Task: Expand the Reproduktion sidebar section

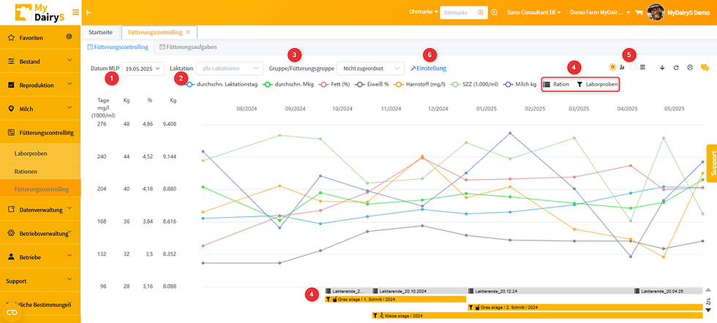Action: (x=40, y=85)
